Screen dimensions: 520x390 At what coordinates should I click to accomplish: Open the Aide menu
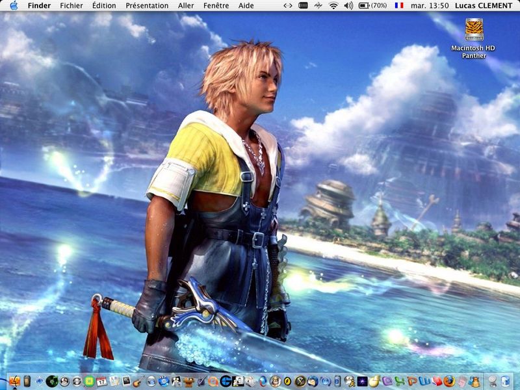pos(246,5)
